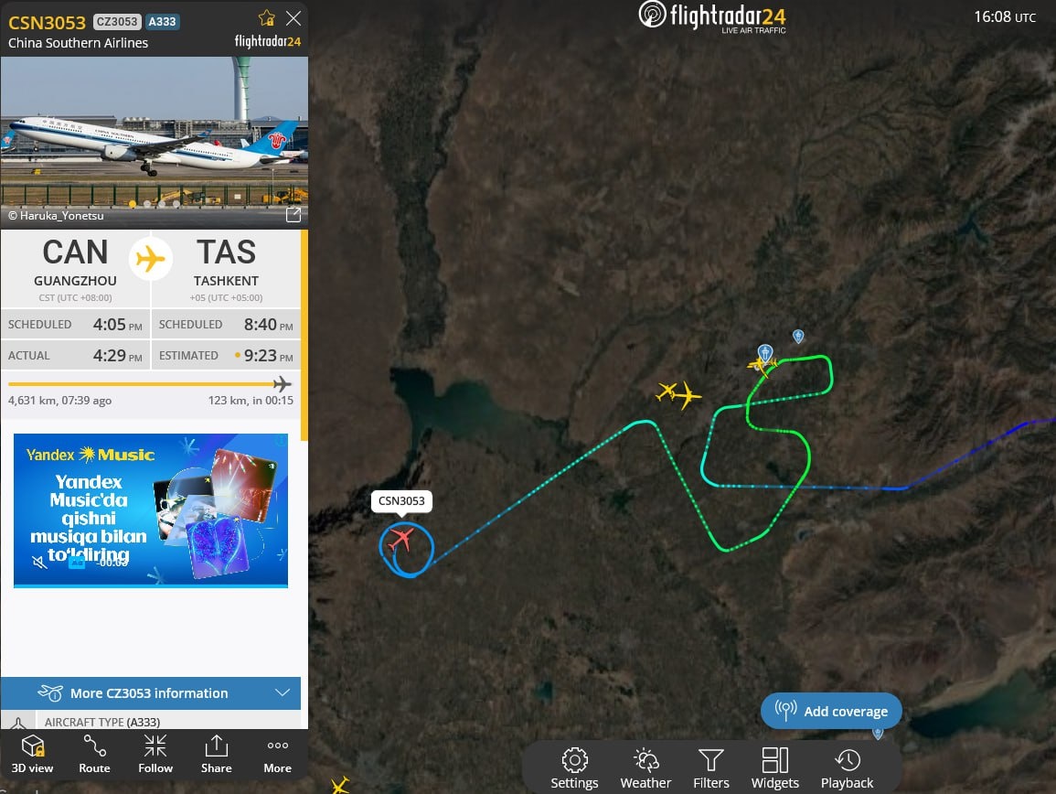Select the red CSN3053 aircraft on map

pos(400,539)
